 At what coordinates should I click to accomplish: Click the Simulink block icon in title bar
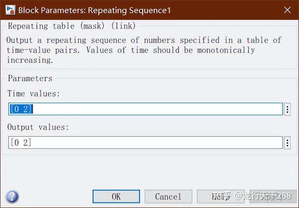pyautogui.click(x=10, y=10)
